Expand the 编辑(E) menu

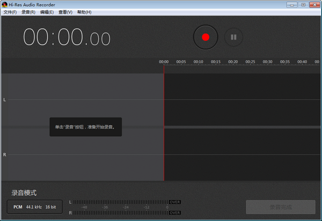coord(47,12)
